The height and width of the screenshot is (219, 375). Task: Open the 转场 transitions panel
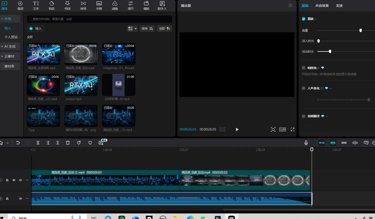[83, 5]
